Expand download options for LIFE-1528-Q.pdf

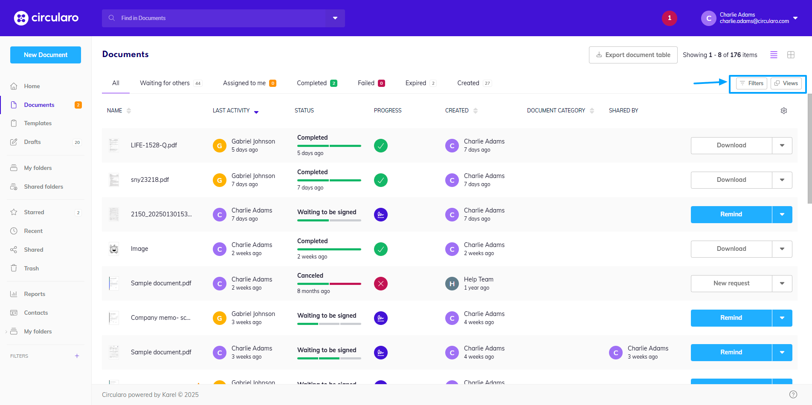tap(782, 146)
